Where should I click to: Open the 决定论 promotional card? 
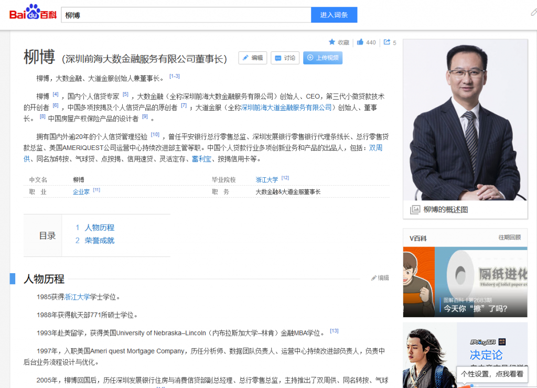[465, 355]
